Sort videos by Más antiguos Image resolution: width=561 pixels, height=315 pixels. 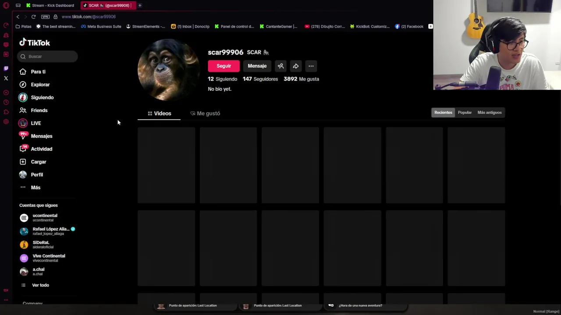(x=490, y=112)
